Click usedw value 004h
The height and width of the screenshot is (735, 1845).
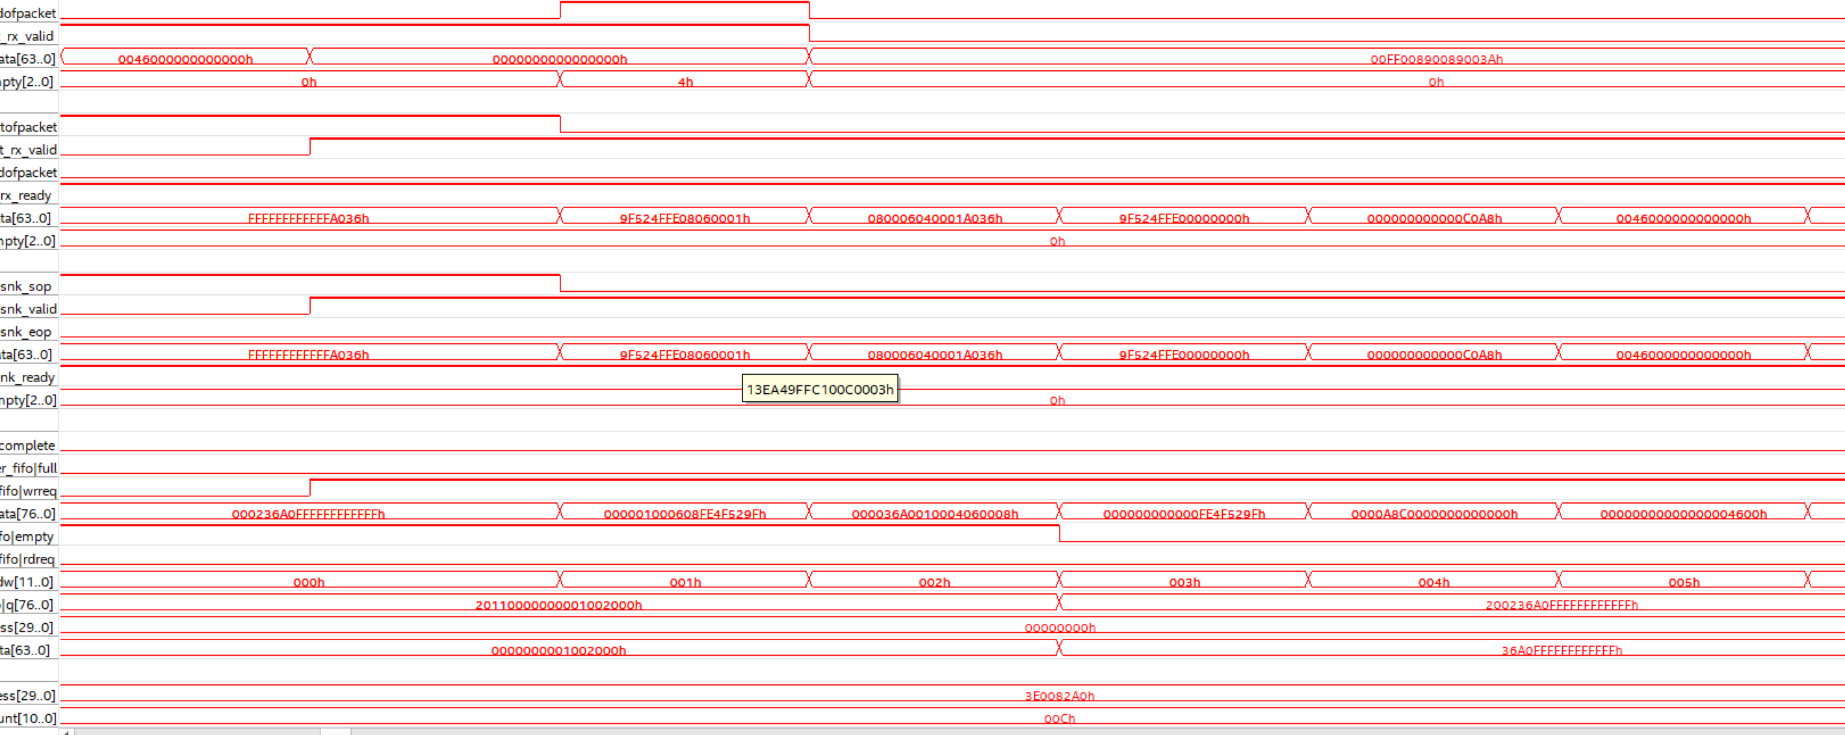[1434, 582]
